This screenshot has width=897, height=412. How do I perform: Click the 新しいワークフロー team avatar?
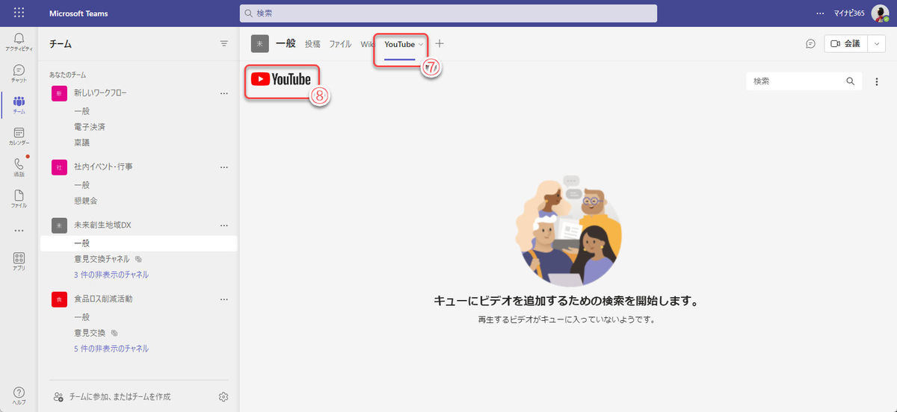pos(59,93)
